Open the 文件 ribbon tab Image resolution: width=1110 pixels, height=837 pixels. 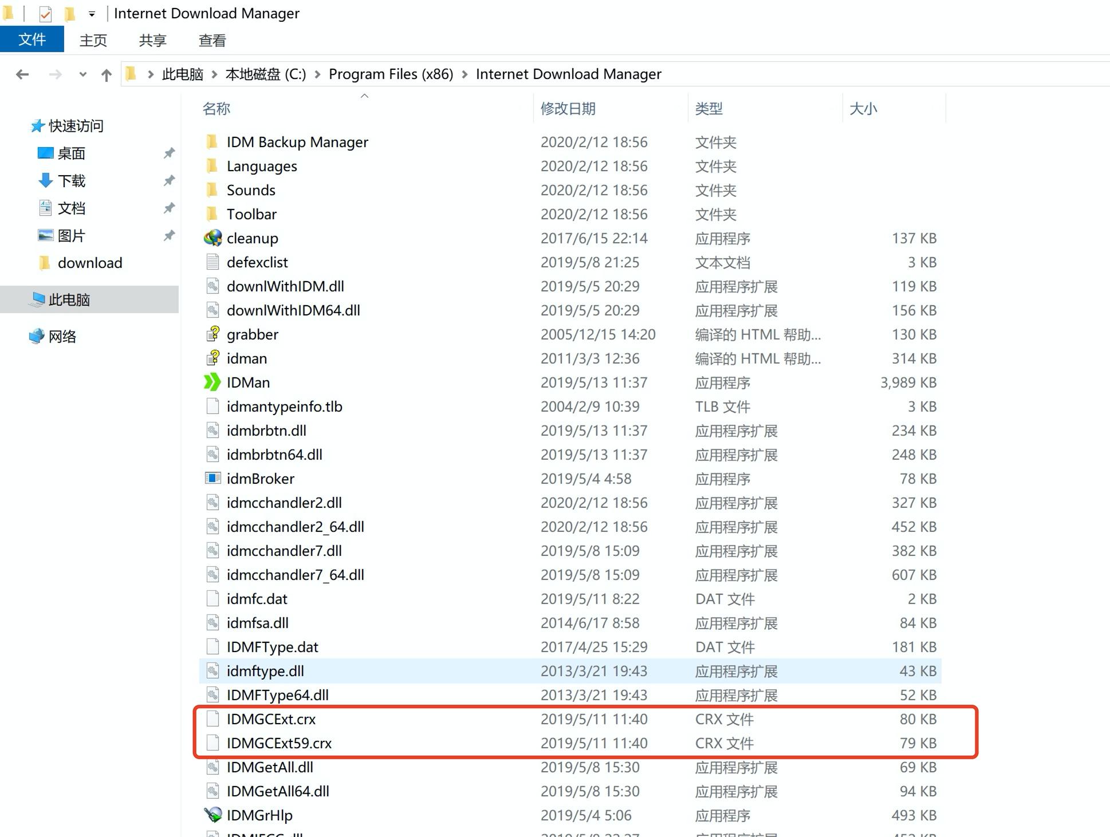click(x=32, y=40)
